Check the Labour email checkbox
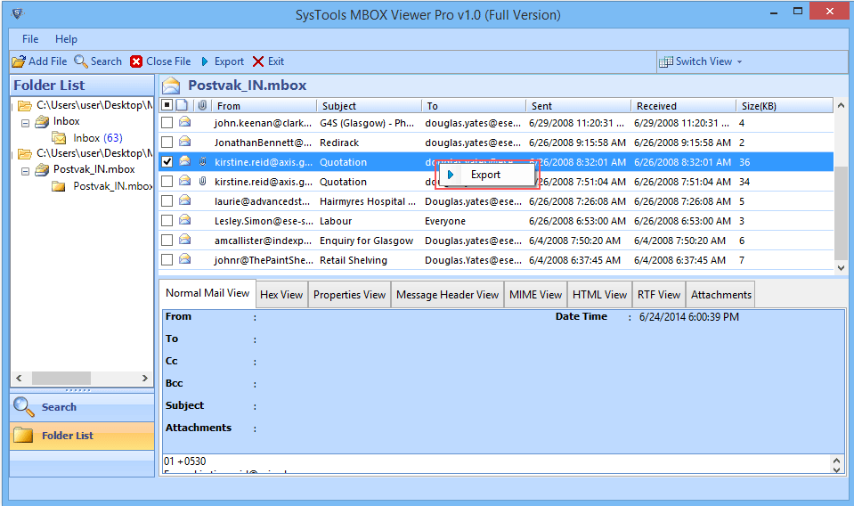Image resolution: width=854 pixels, height=506 pixels. tap(167, 221)
